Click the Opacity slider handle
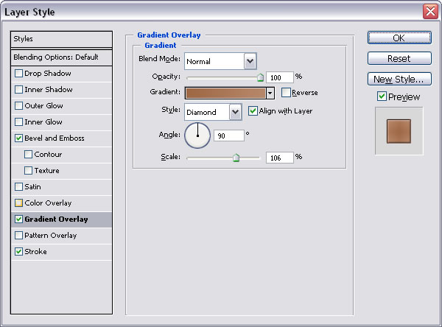 tap(261, 77)
